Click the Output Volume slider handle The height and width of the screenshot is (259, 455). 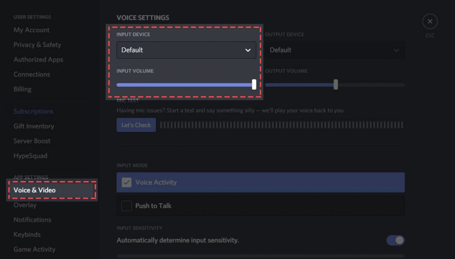pos(336,85)
